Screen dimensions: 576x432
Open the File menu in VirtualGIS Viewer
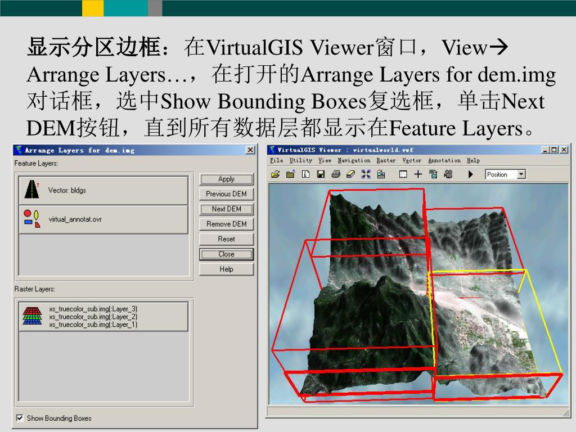[x=276, y=160]
